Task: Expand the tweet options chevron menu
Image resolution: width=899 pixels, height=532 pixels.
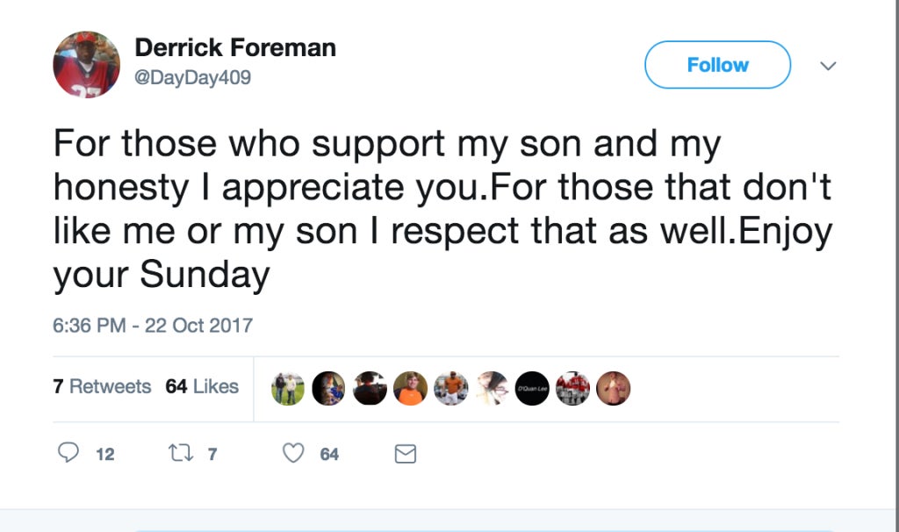Action: pos(828,65)
